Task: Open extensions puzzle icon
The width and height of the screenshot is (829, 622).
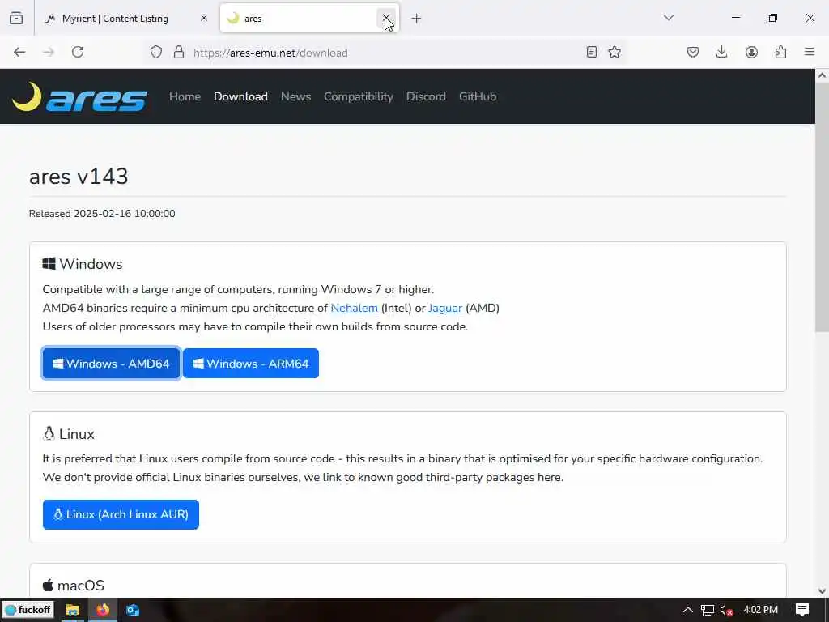Action: coord(780,52)
